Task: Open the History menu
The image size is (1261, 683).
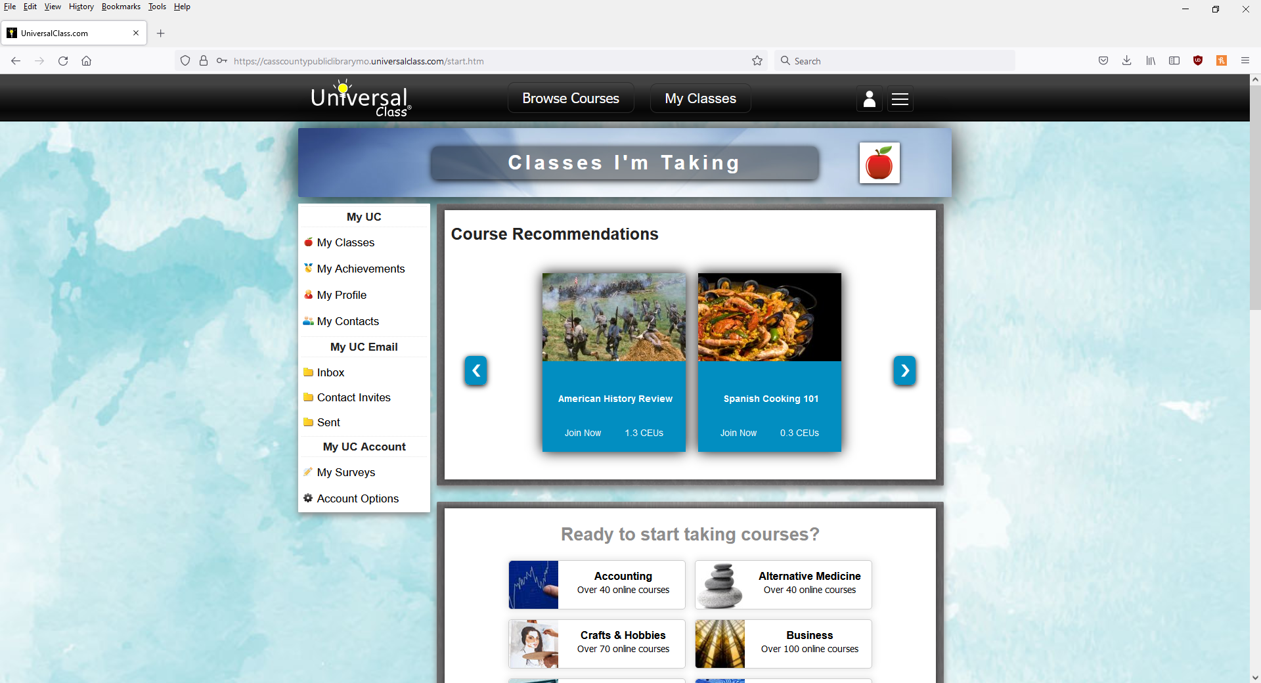Action: click(x=81, y=7)
